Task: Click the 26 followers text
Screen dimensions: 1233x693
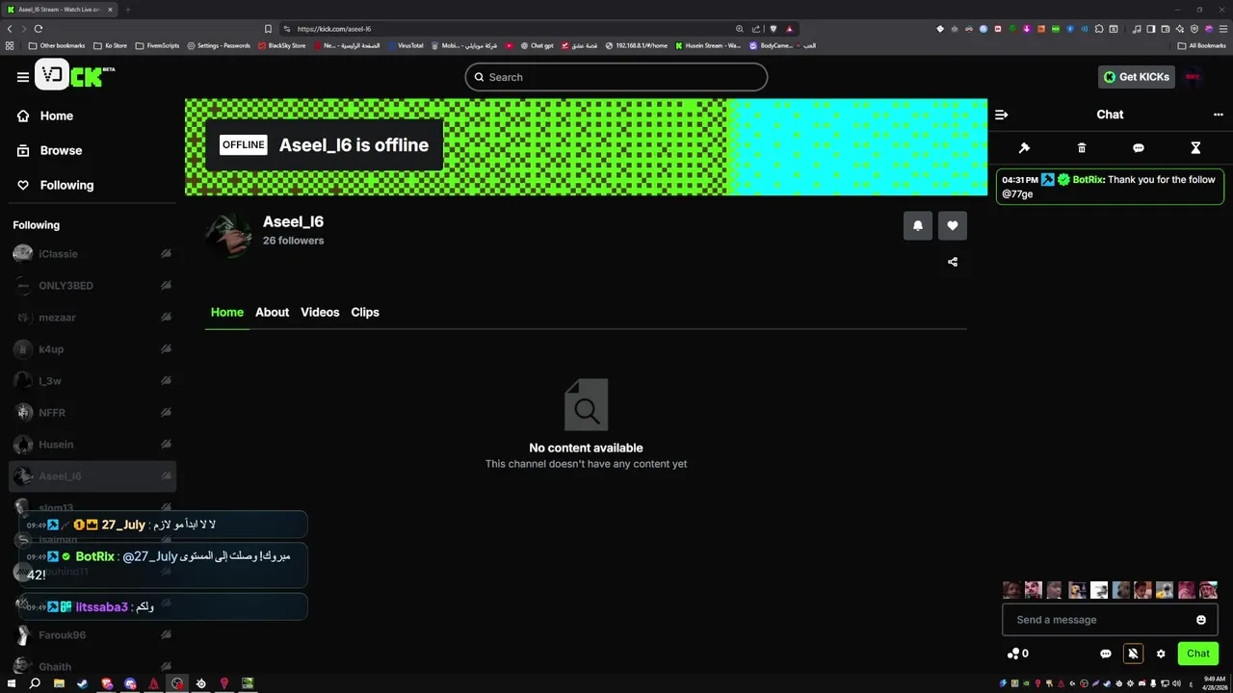Action: coord(293,241)
